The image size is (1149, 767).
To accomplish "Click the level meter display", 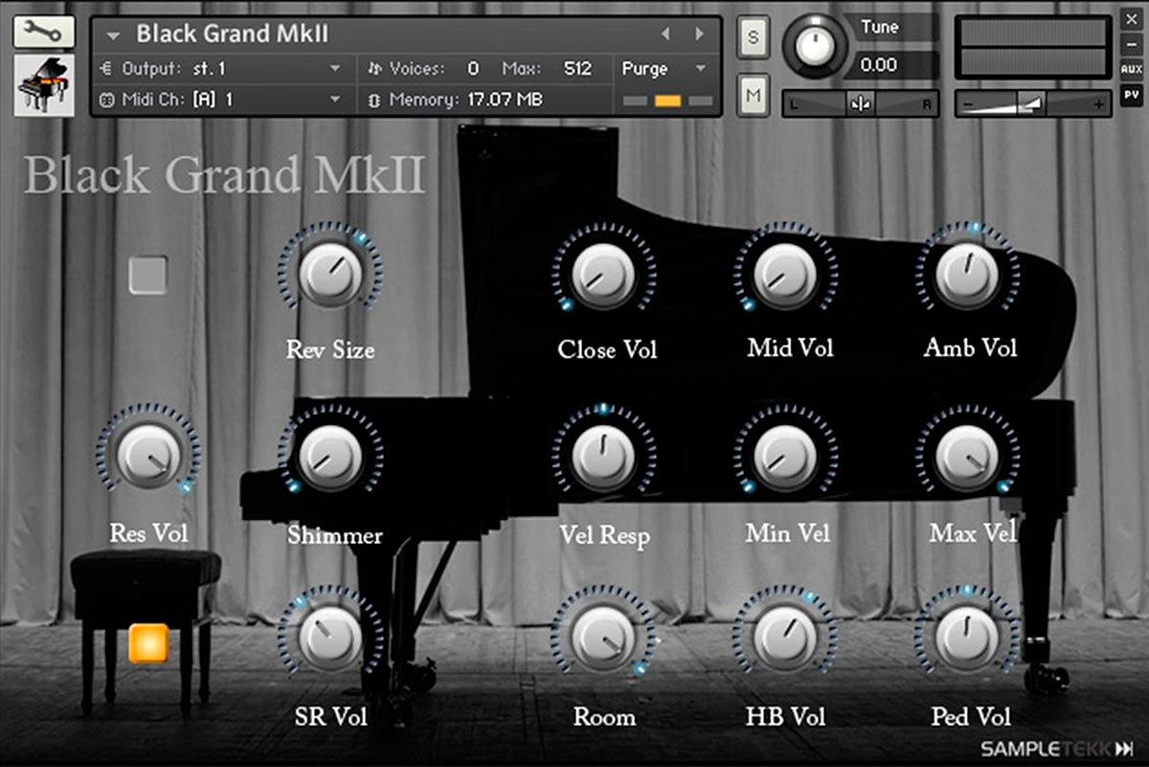I will click(x=1032, y=47).
